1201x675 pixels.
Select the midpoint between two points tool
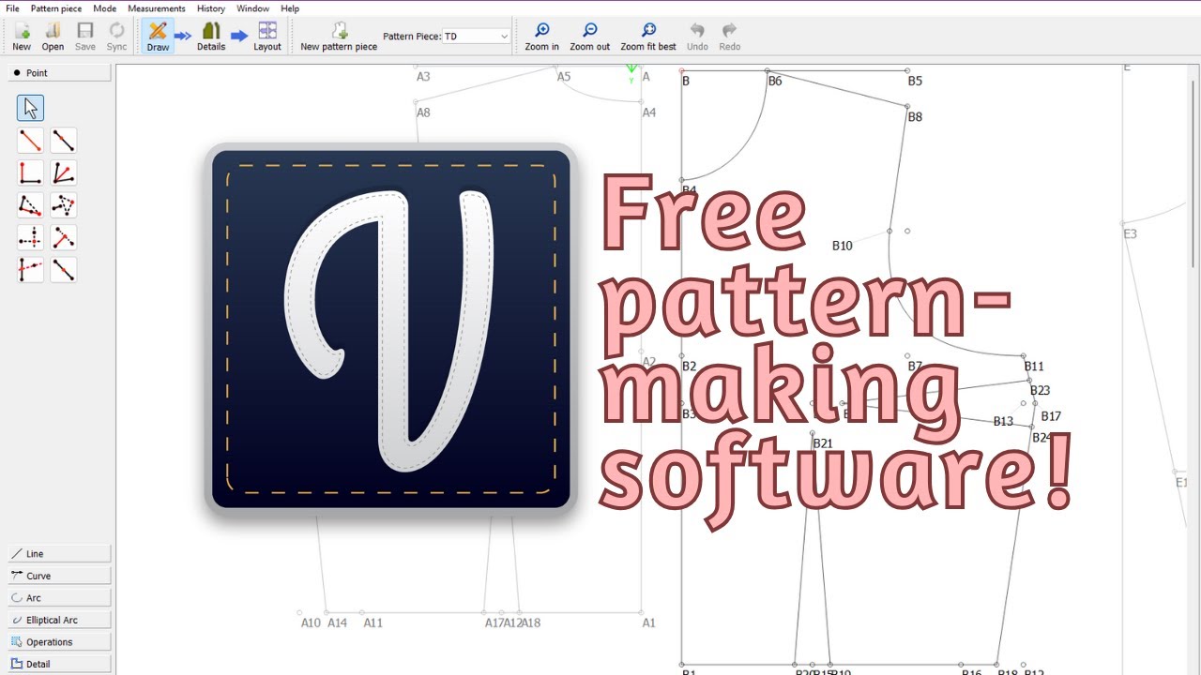[63, 270]
